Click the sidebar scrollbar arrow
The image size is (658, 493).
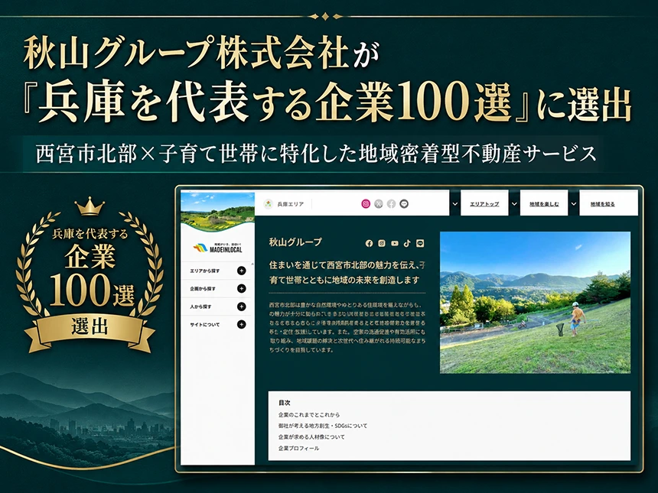click(252, 264)
